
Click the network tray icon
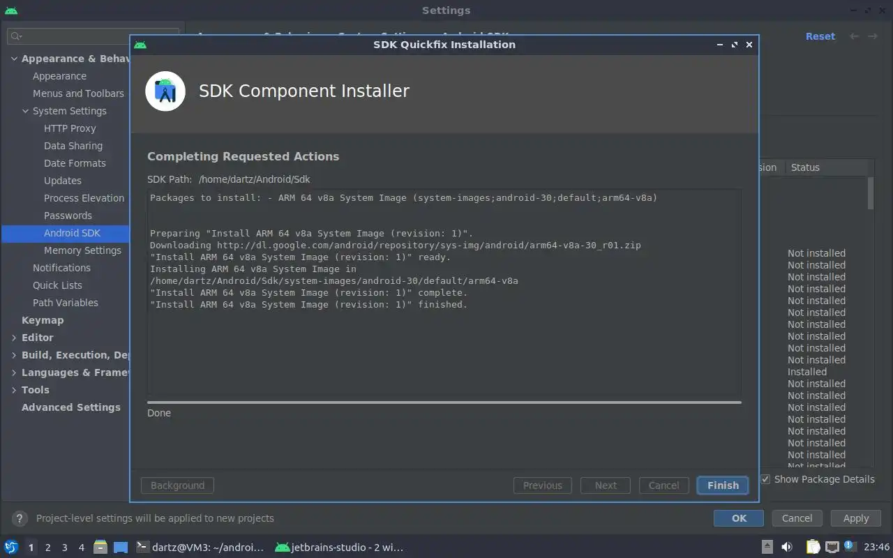[x=832, y=548]
